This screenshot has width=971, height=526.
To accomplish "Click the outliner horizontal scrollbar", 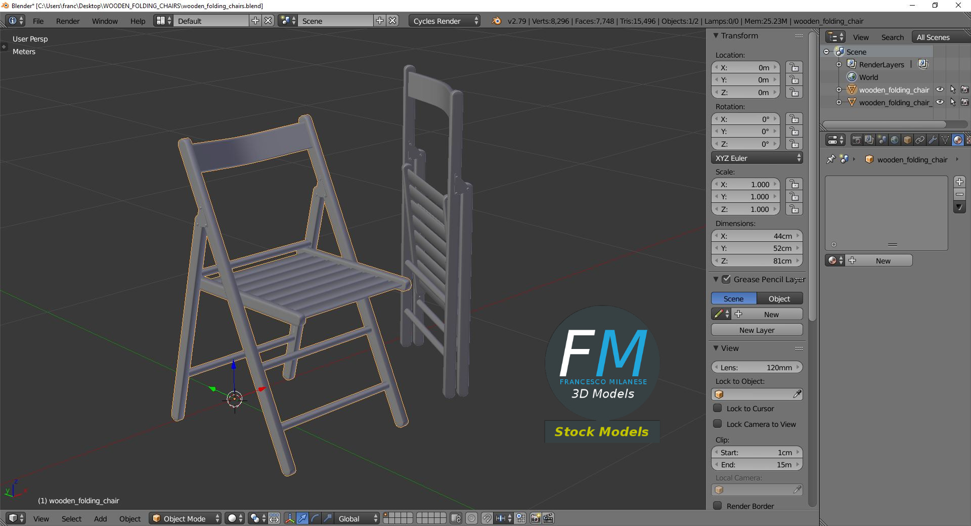I will [x=884, y=124].
